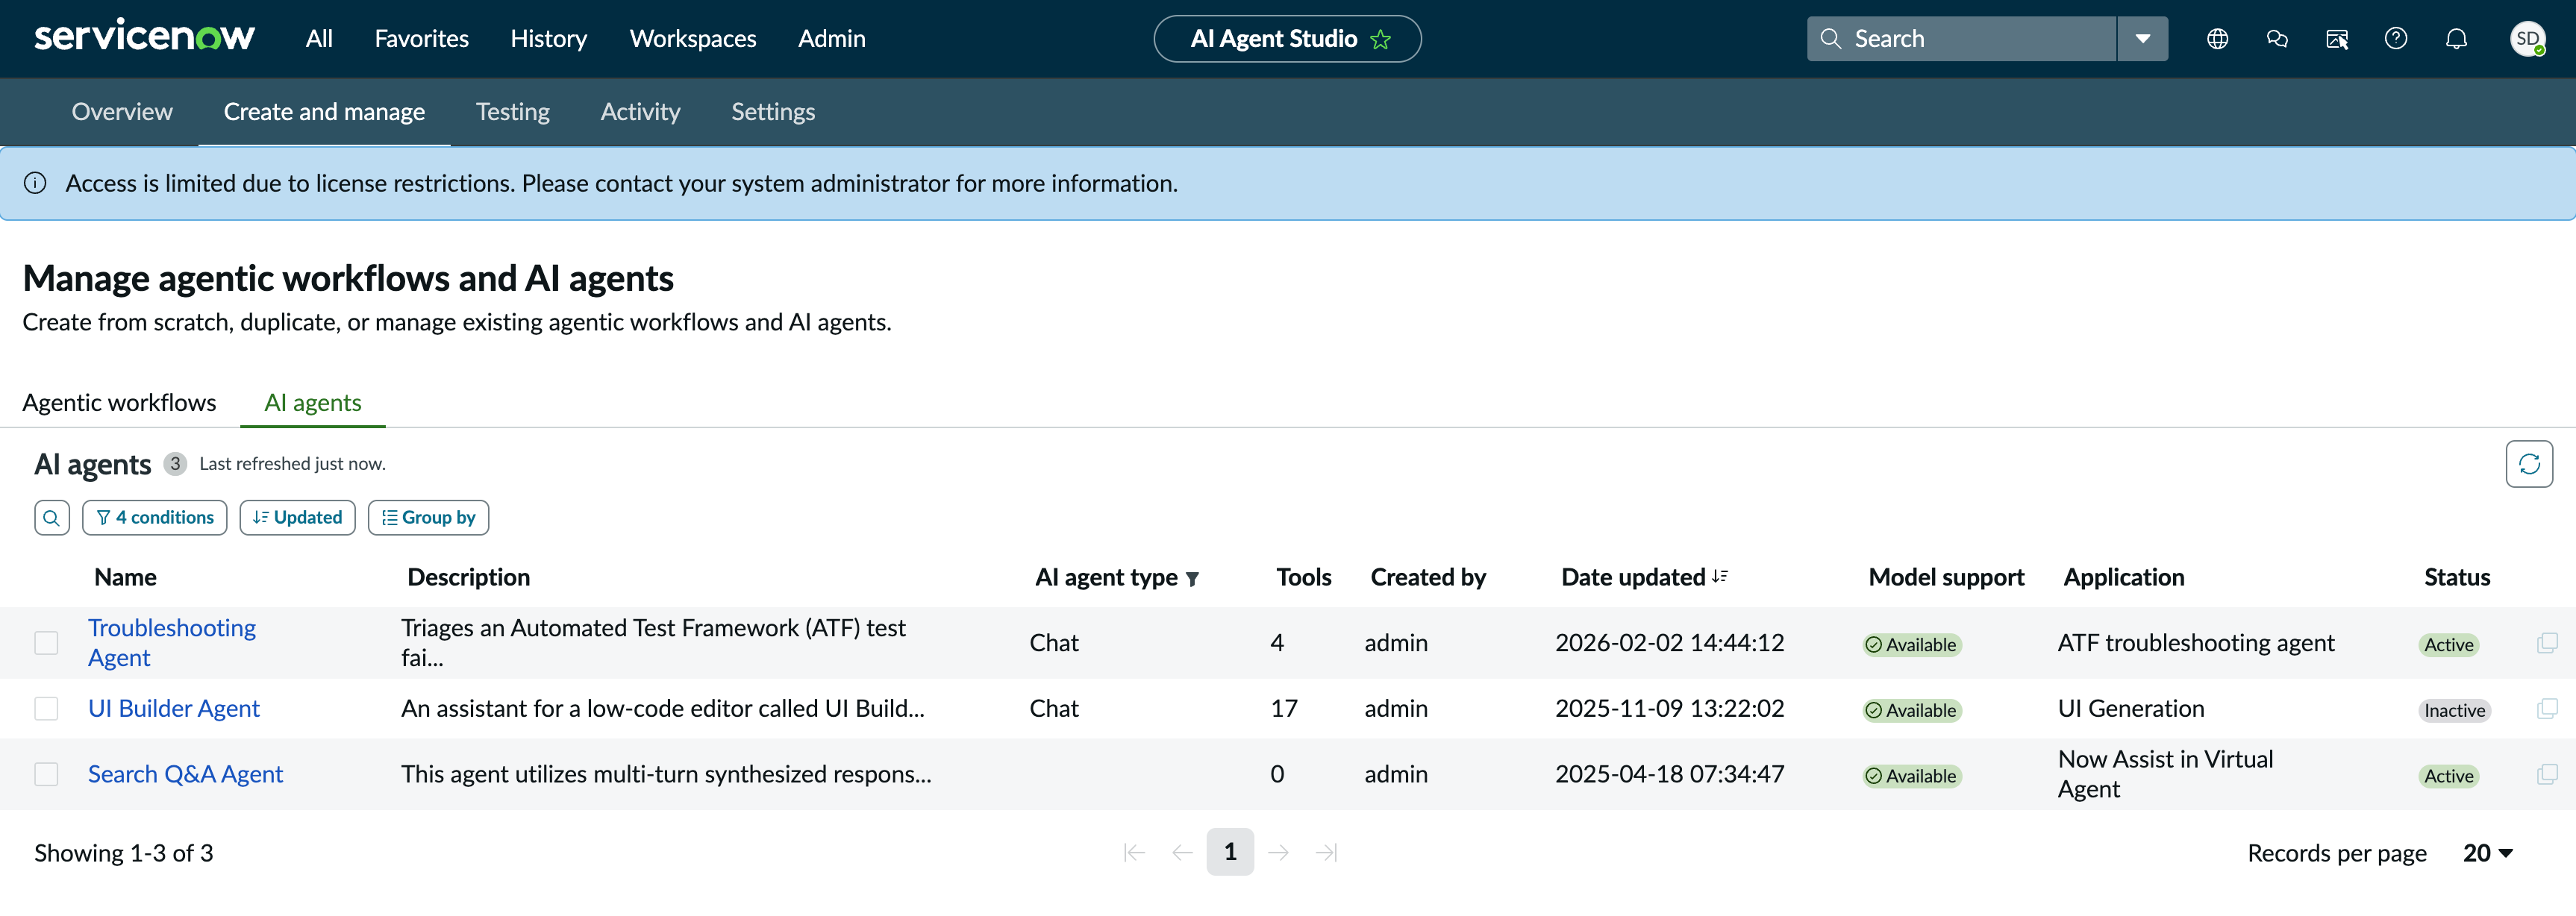
Task: Click the date 2025-11-09 13:22:02
Action: point(1669,709)
